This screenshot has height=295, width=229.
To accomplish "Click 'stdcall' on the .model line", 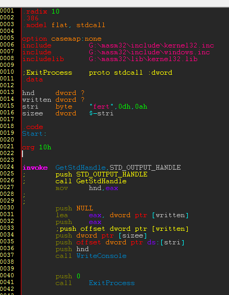I will point(91,25).
